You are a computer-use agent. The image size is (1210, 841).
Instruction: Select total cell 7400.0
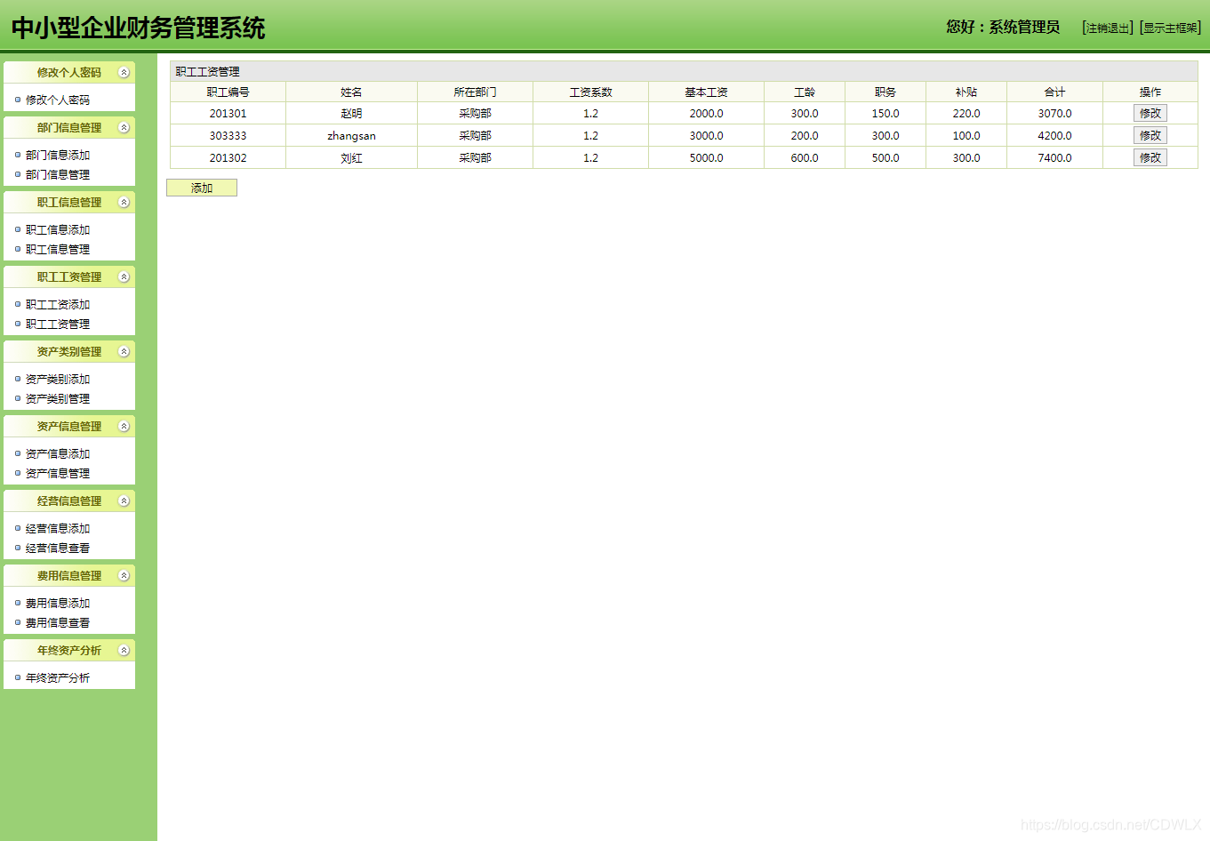click(1054, 158)
